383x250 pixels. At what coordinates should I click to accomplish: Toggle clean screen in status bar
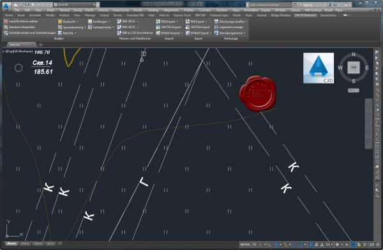(x=372, y=244)
